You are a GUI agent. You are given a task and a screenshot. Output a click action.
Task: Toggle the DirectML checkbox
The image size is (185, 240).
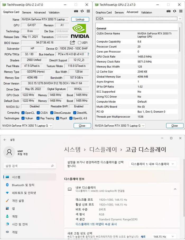[x=75, y=113]
